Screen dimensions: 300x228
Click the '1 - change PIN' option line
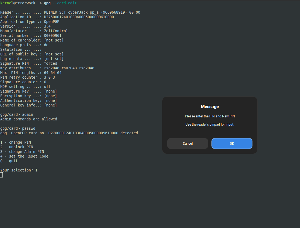(x=16, y=143)
